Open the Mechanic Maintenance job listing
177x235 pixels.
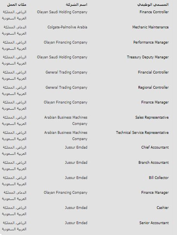[151, 27]
